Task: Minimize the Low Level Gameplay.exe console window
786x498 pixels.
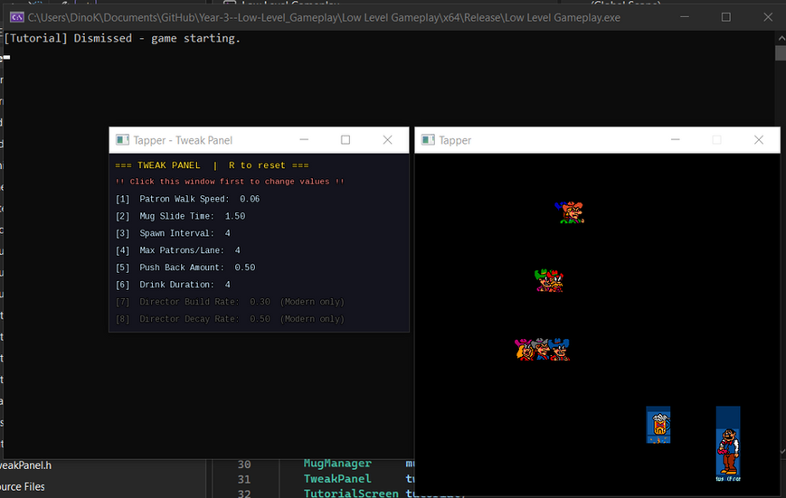Action: (684, 17)
